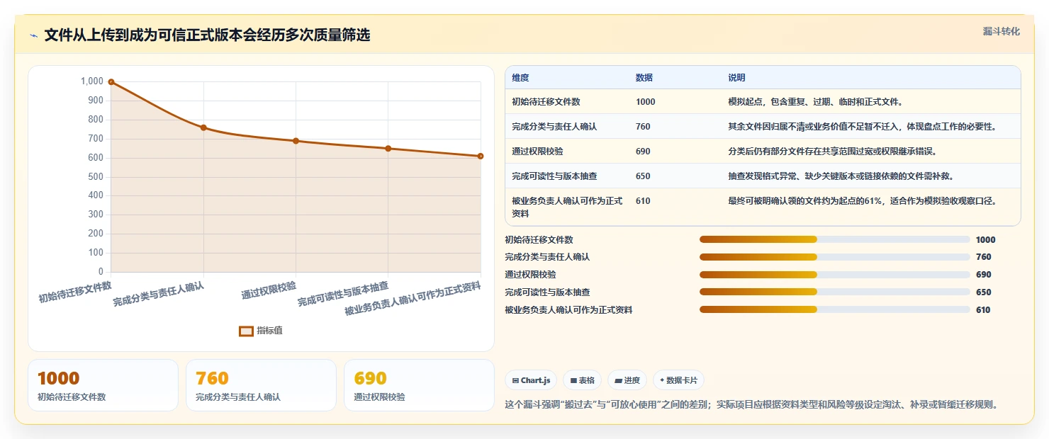
Task: Click the chart point for 通过权限校验
Action: click(x=296, y=141)
